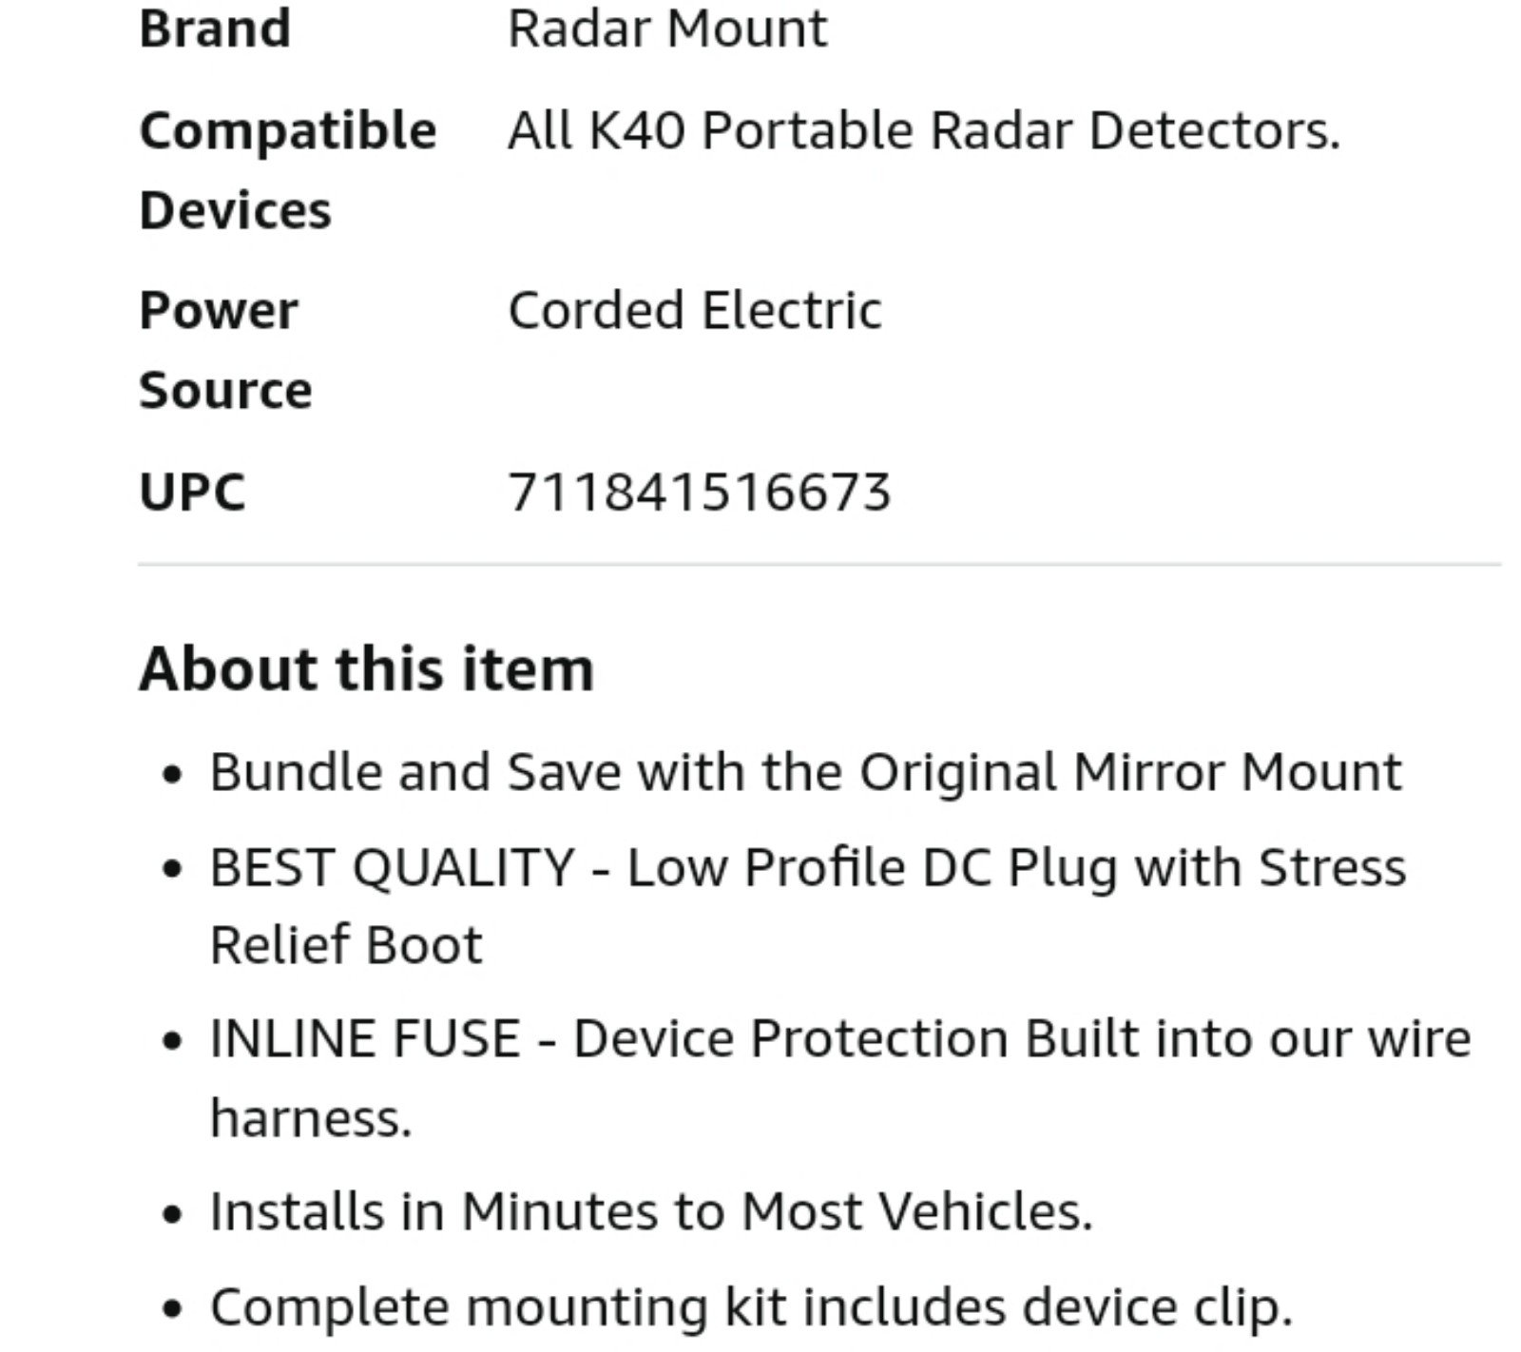Click the bullet marker beside Installs in Minutes
Screen dimensions: 1521x1352
(172, 1215)
